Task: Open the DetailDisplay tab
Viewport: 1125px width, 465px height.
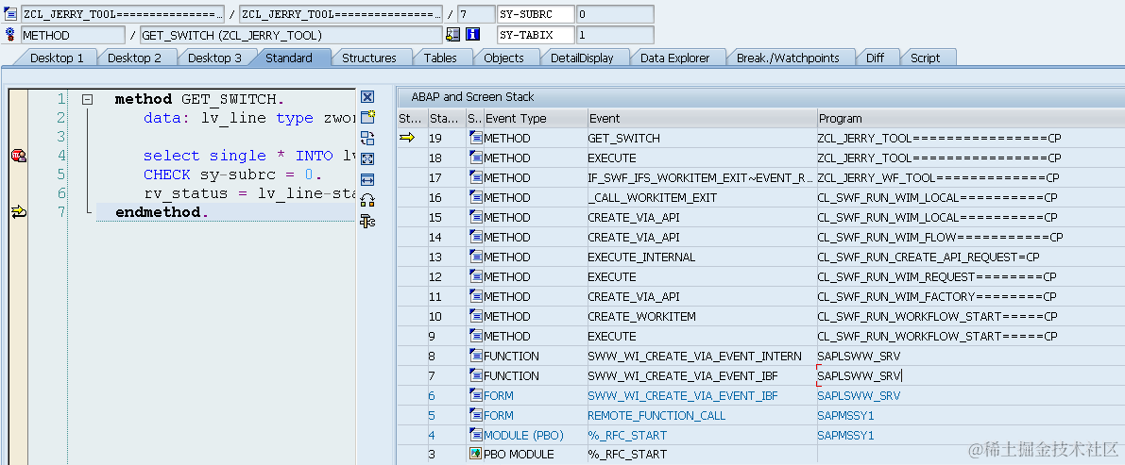Action: pos(582,58)
